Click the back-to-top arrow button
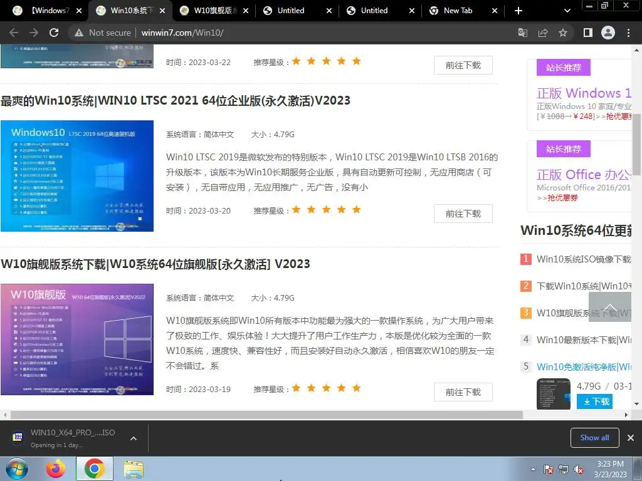 coord(609,307)
